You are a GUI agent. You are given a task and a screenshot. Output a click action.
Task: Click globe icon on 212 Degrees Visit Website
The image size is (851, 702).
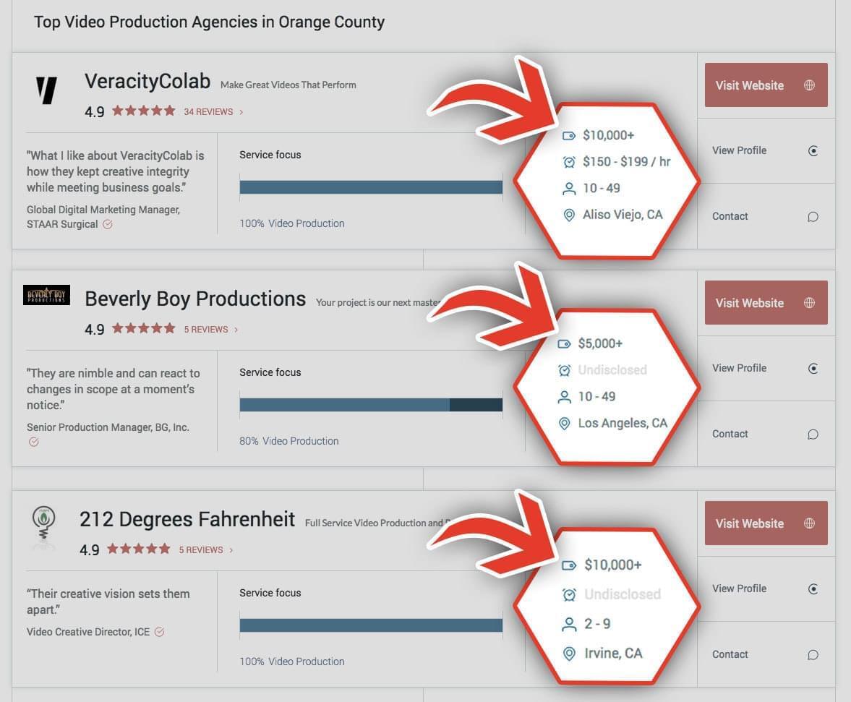(809, 523)
